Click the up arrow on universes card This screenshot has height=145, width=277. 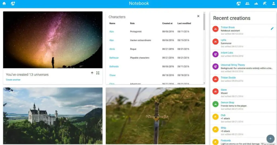point(92,73)
